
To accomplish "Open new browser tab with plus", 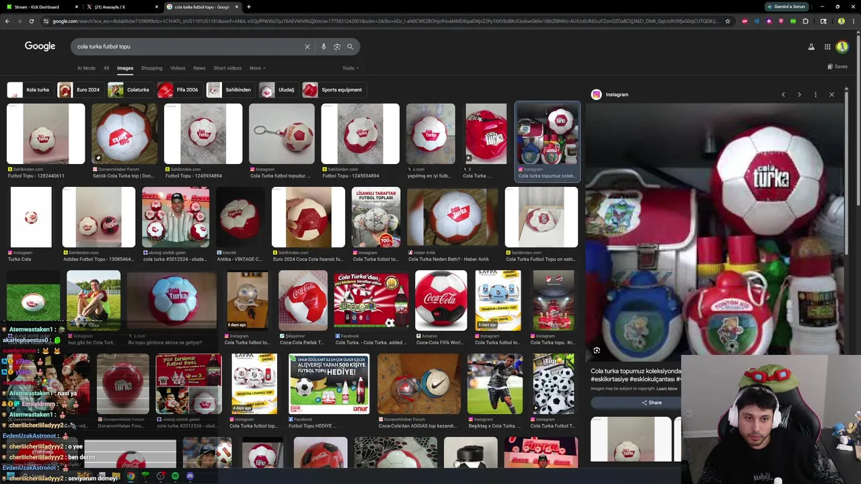I will (x=248, y=7).
